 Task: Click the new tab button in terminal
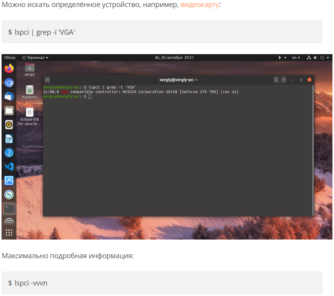pos(47,80)
